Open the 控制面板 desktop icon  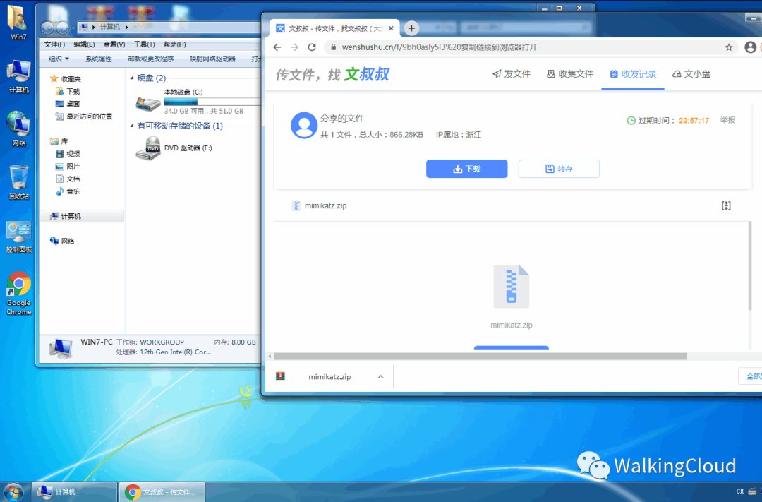click(x=18, y=237)
